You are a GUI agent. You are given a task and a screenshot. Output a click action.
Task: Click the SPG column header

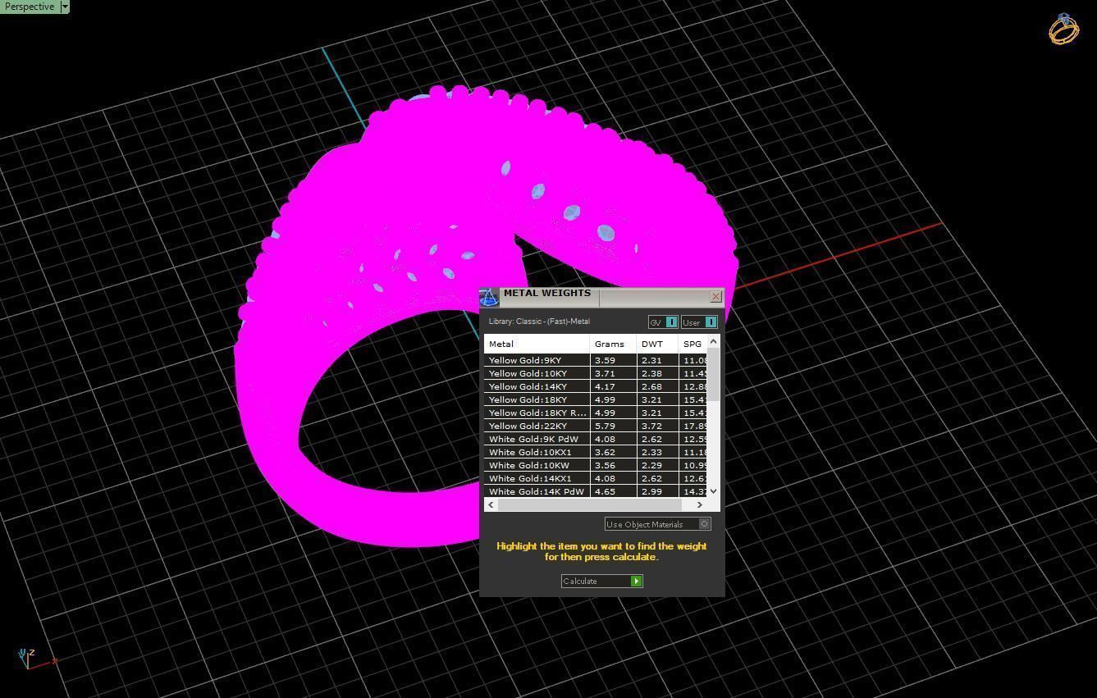coord(692,344)
